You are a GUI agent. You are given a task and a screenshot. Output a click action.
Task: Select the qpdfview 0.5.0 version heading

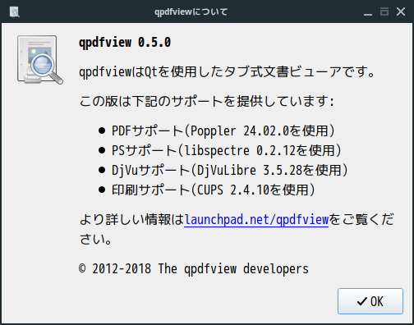tap(125, 43)
